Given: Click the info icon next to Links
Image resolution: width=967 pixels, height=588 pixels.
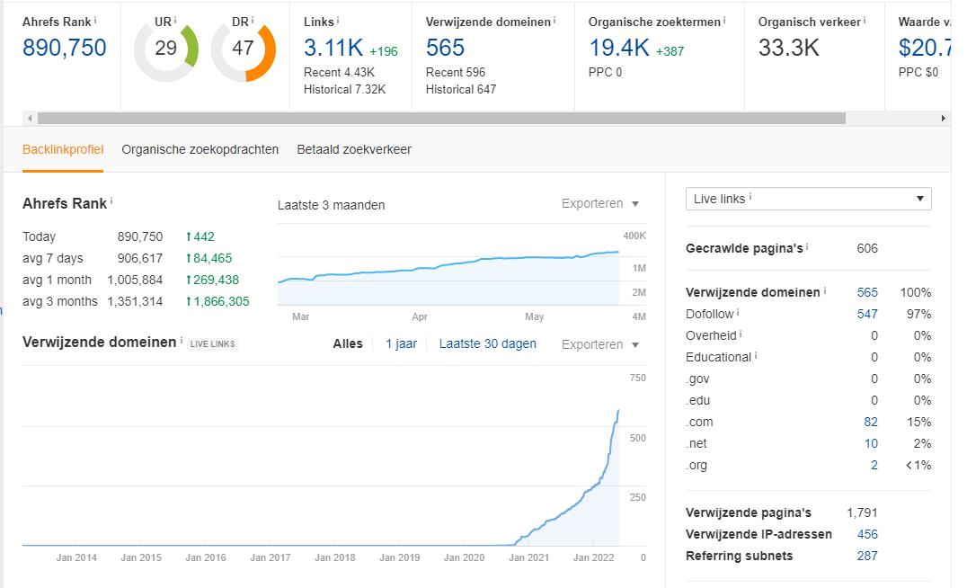Looking at the screenshot, I should click(338, 20).
